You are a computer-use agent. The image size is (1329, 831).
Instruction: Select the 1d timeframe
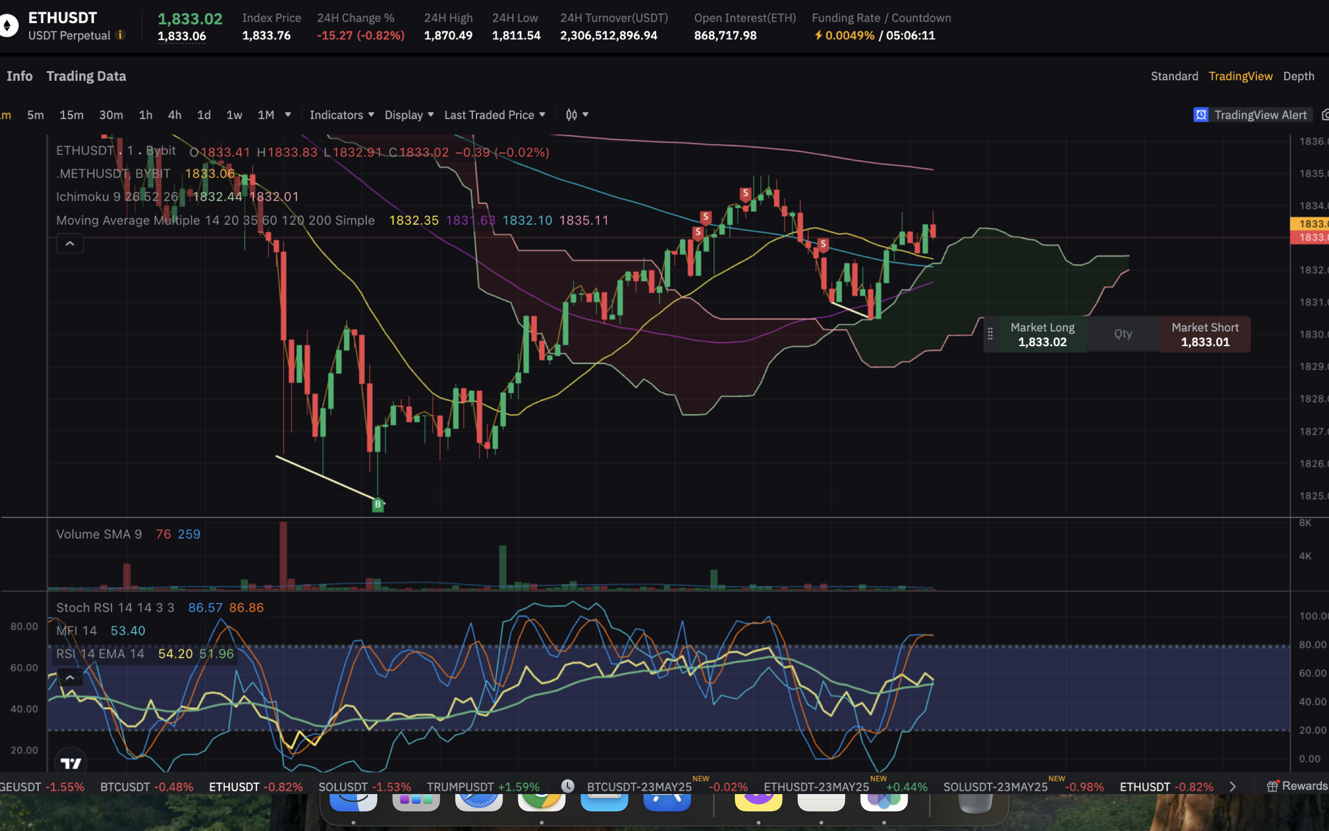(x=204, y=114)
